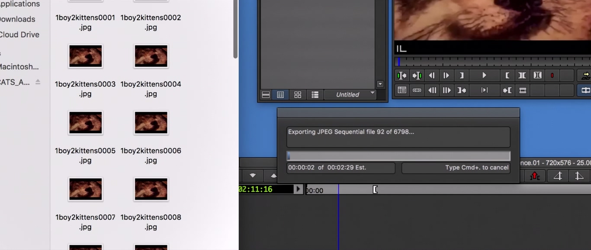
Task: Open Applications in the Finder sidebar
Action: pos(20,4)
